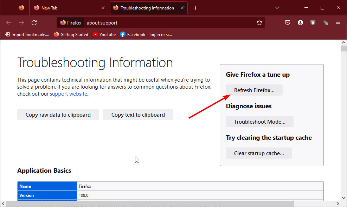Screen dimensions: 347x207
Task: Open the shield lock extension icon
Action: (x=313, y=22)
